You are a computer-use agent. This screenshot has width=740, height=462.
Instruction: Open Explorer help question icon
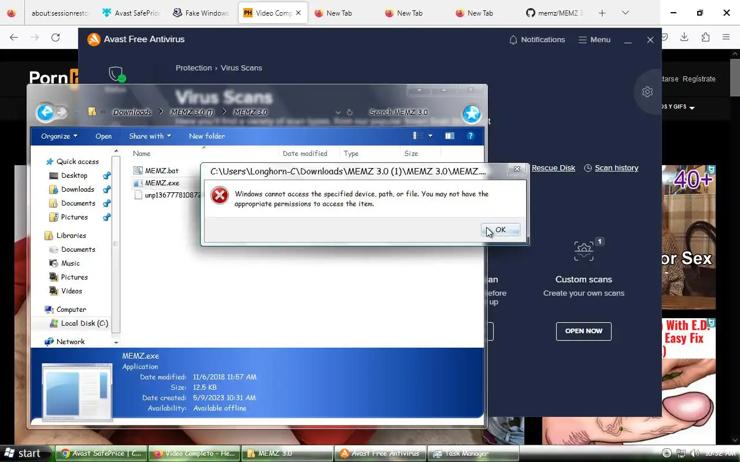click(x=471, y=136)
